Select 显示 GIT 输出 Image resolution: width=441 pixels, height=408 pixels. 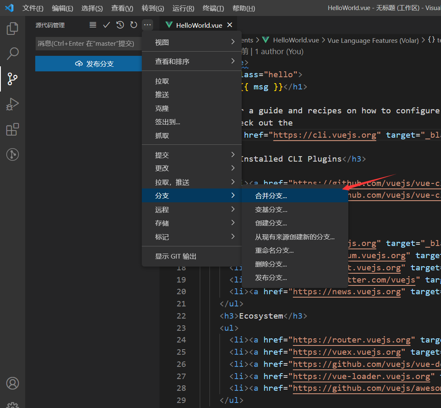point(192,256)
